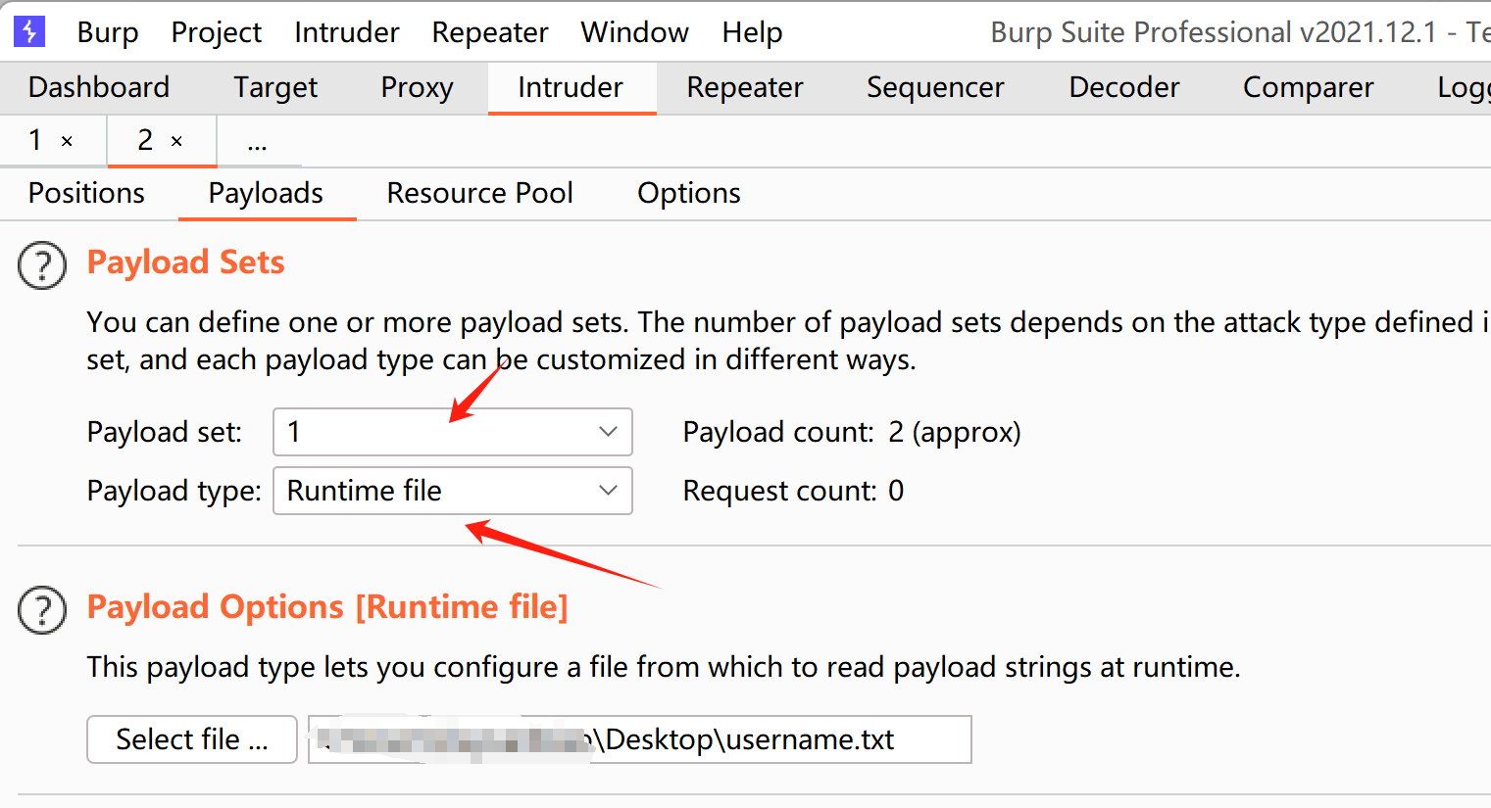The height and width of the screenshot is (808, 1491).
Task: Switch to the Resource Pool tab
Action: [479, 193]
